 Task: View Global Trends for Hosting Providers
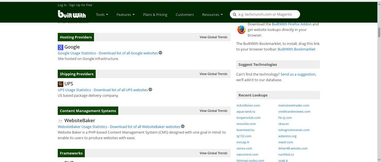coord(213,37)
